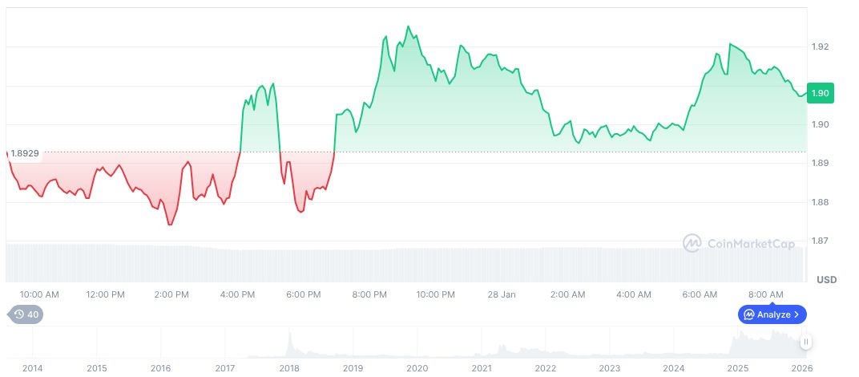Viewport: 859px width, 377px height.
Task: Select the 6:00 AM time axis label
Action: point(700,294)
